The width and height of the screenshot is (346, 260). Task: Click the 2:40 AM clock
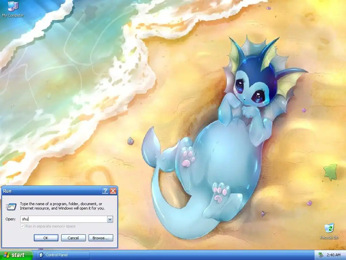click(333, 255)
